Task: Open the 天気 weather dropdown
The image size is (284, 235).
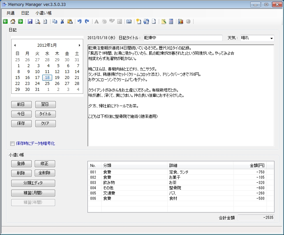Action: 272,38
